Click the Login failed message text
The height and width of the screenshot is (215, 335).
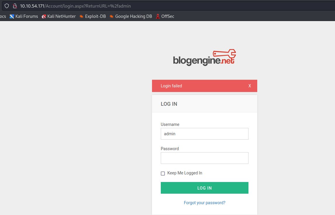[x=171, y=86]
